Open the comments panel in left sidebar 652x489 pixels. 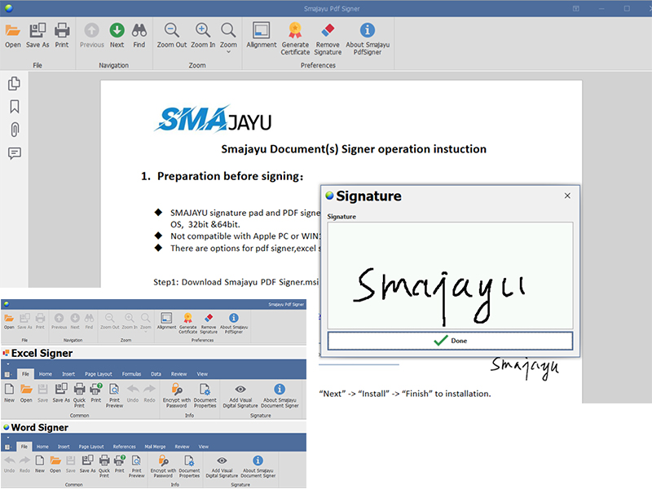[15, 153]
